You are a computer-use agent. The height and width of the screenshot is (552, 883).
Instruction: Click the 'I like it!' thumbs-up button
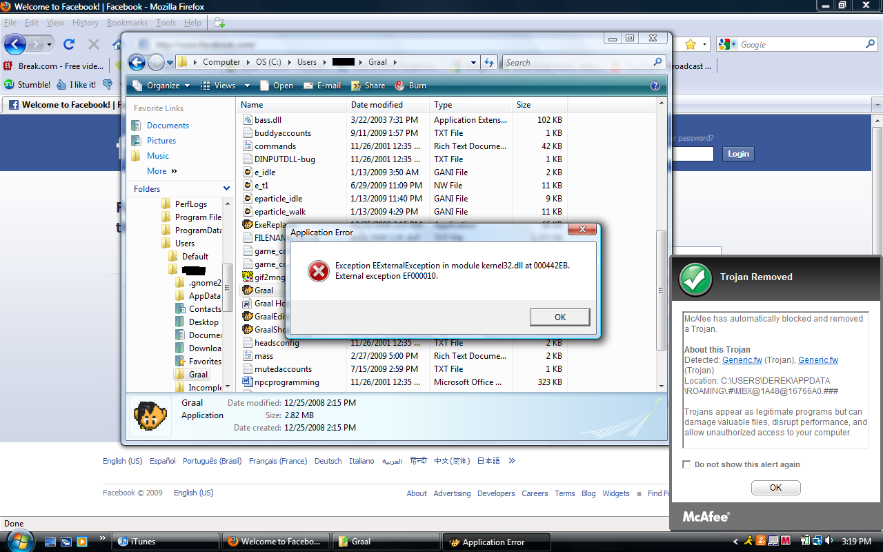click(x=77, y=85)
